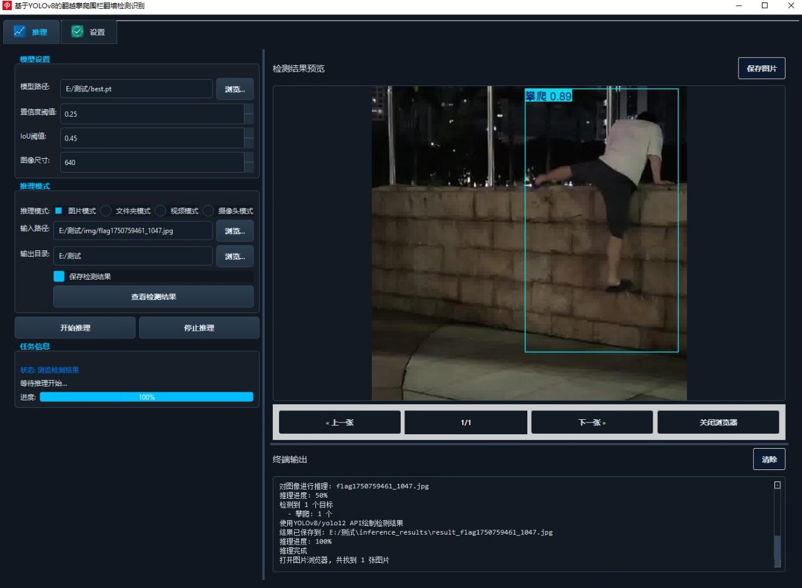Switch to the 设置 tab
802x588 pixels.
coord(88,32)
